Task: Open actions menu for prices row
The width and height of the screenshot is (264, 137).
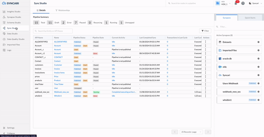Action: pyautogui.click(x=205, y=76)
